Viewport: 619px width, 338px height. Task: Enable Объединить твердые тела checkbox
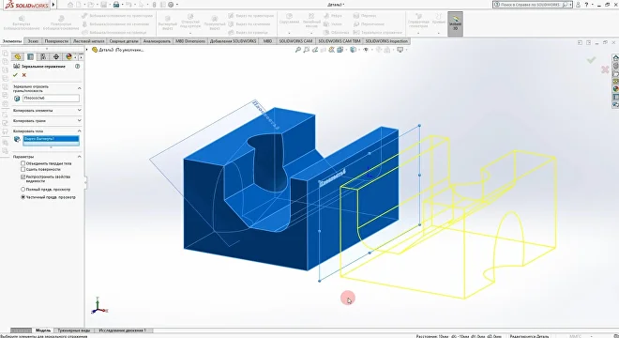tap(23, 163)
